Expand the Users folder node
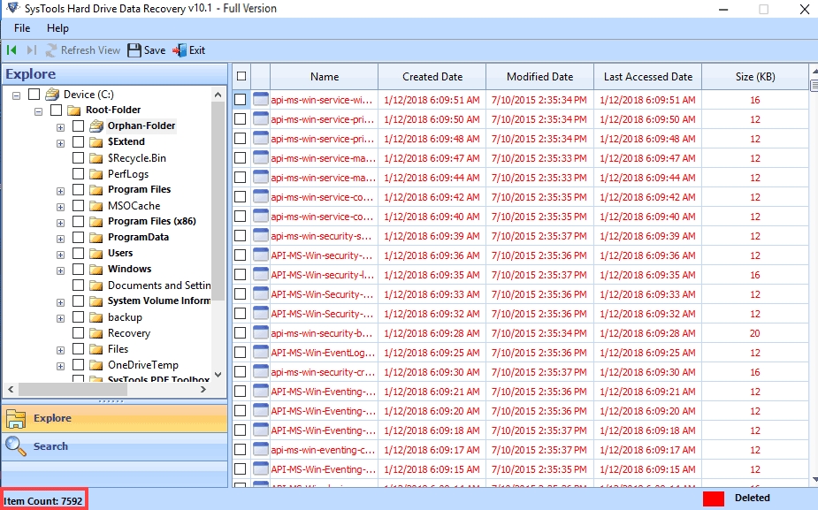 tap(61, 254)
